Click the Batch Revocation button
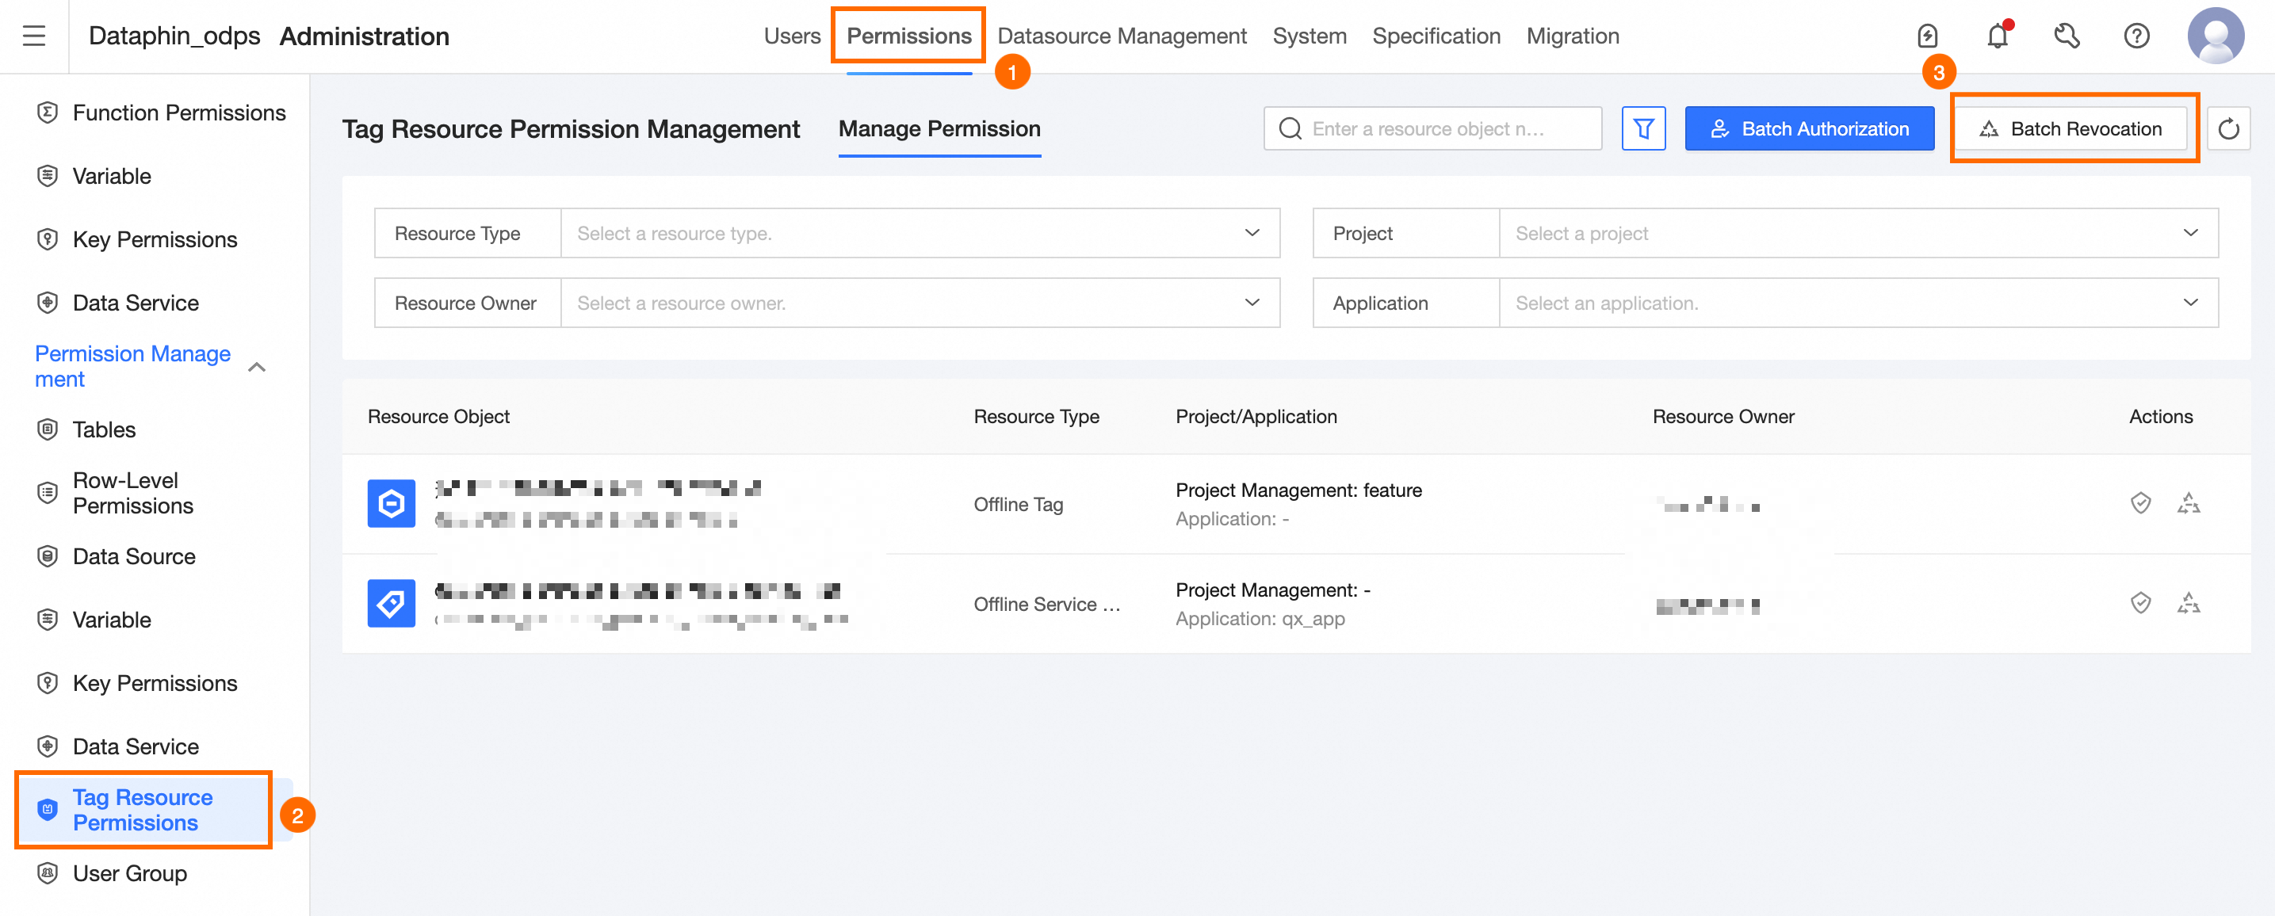The width and height of the screenshot is (2275, 916). (x=2072, y=129)
